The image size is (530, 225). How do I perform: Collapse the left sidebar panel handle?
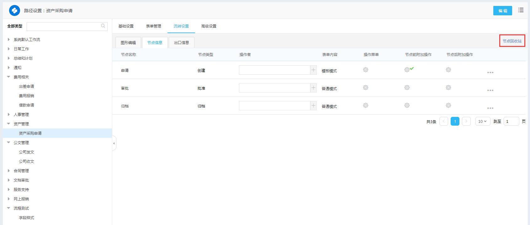pos(114,143)
